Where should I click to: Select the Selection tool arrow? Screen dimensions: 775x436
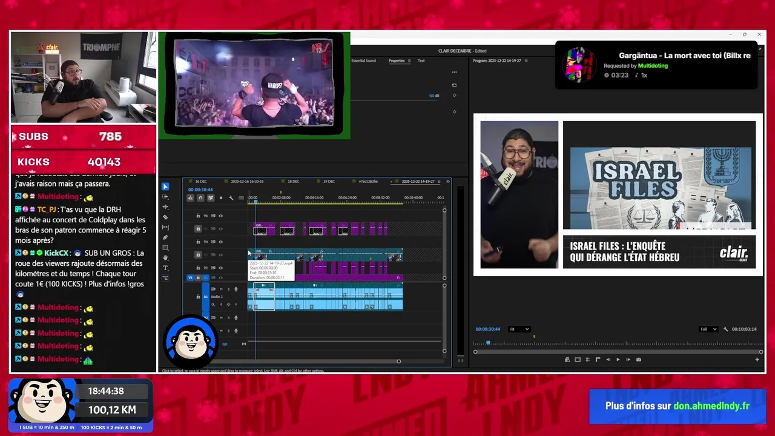click(x=165, y=187)
